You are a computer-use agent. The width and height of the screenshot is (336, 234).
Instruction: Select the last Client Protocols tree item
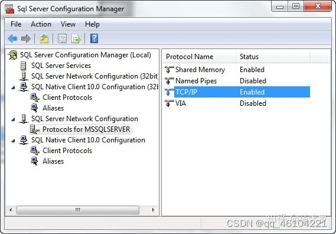click(x=67, y=151)
